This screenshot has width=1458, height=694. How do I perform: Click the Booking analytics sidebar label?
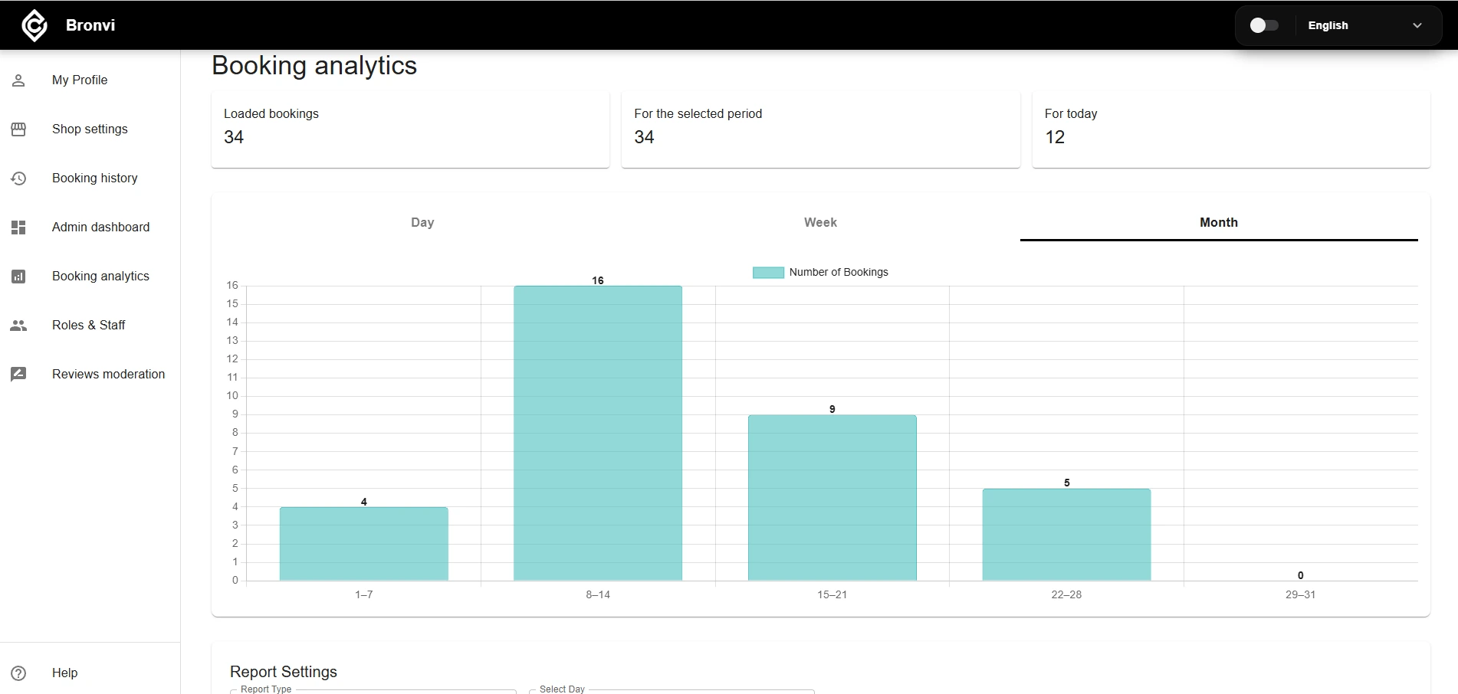[x=100, y=276]
